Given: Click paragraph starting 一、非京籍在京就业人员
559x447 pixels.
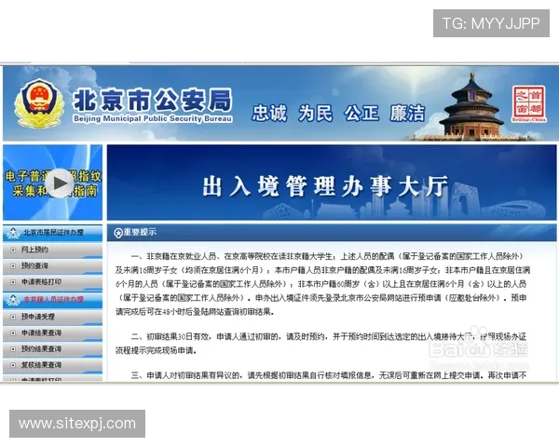Looking at the screenshot, I should (x=322, y=284).
